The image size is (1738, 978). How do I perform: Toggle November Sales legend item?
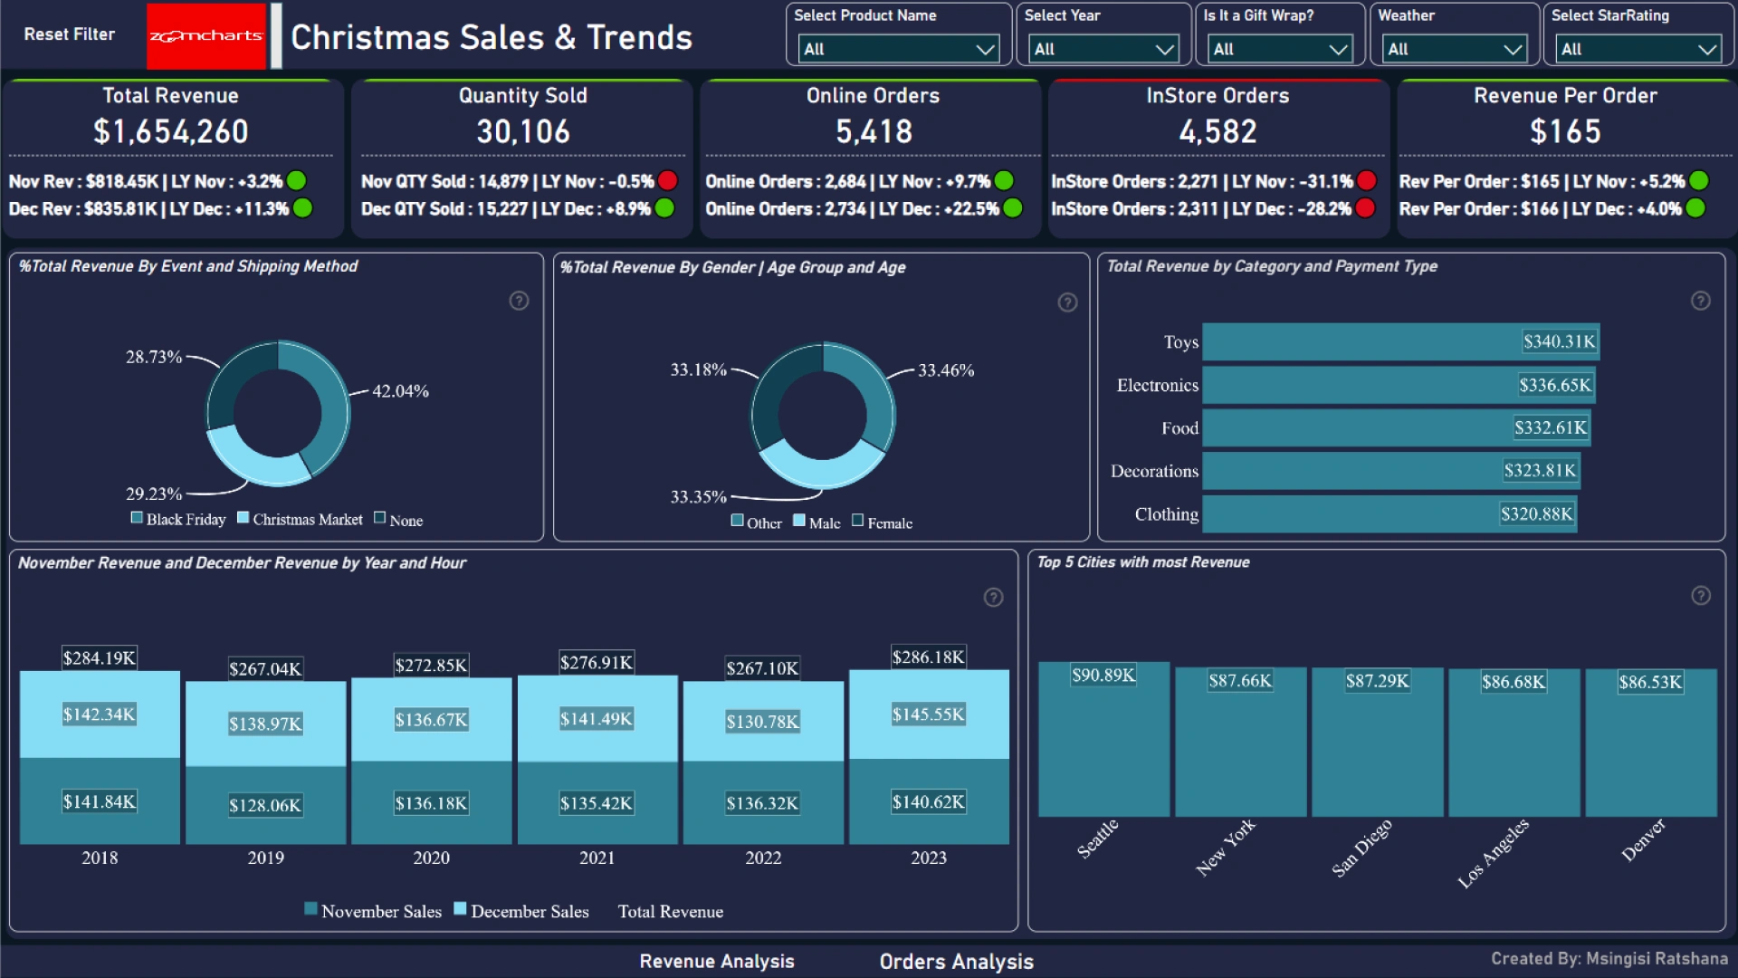(373, 911)
